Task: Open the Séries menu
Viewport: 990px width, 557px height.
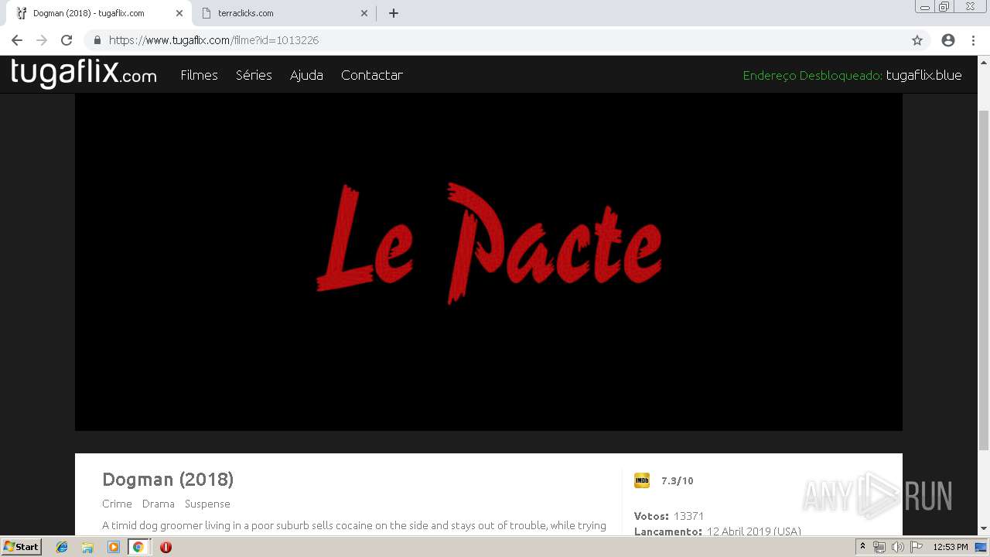Action: pos(254,75)
